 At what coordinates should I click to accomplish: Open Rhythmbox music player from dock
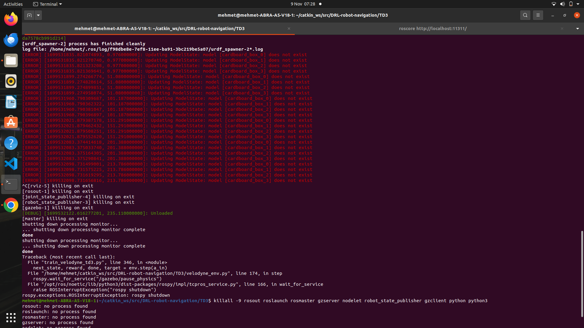pyautogui.click(x=11, y=81)
